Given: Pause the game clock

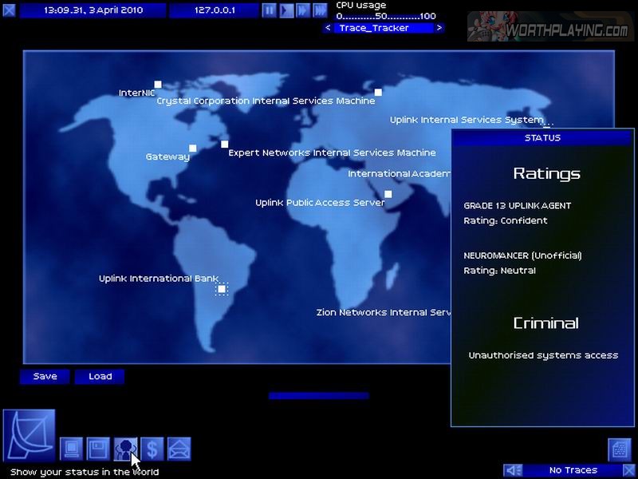Looking at the screenshot, I should (270, 10).
